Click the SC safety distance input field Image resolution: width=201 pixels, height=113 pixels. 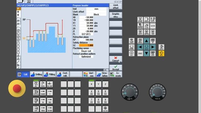point(86,45)
